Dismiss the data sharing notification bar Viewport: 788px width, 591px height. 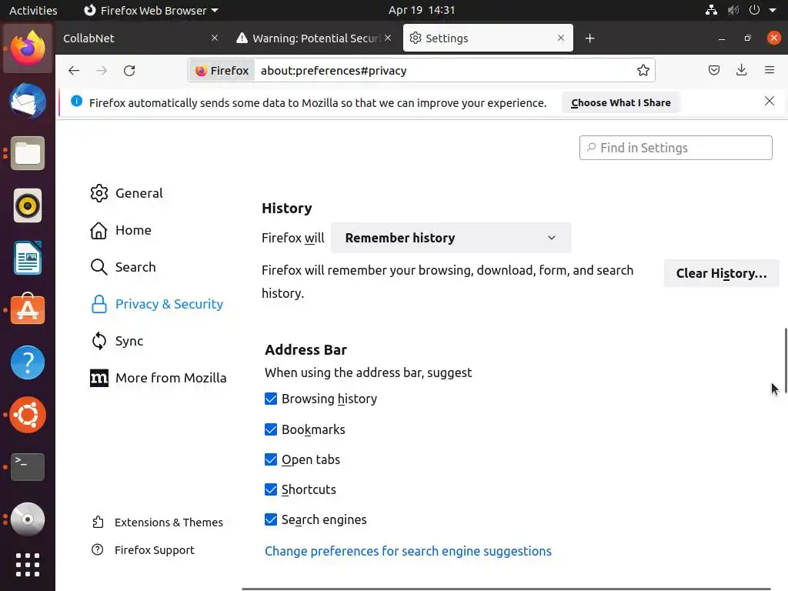tap(769, 102)
